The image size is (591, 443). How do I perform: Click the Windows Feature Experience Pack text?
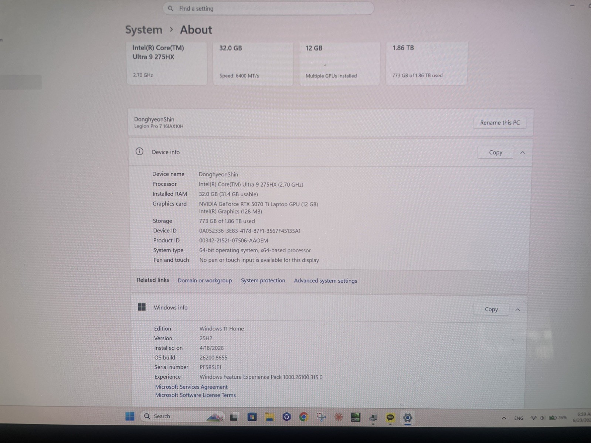coord(261,377)
